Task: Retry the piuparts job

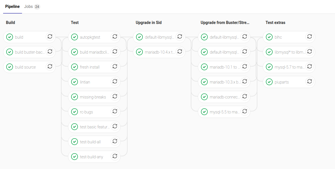Action: pyautogui.click(x=310, y=82)
